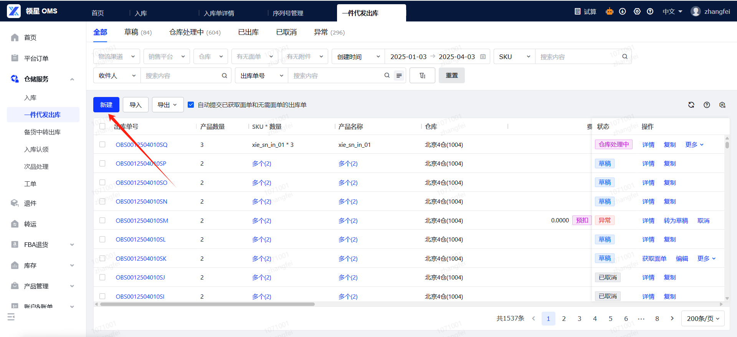
Task: Click the 仓储服务 sidebar icon
Action: (x=15, y=79)
